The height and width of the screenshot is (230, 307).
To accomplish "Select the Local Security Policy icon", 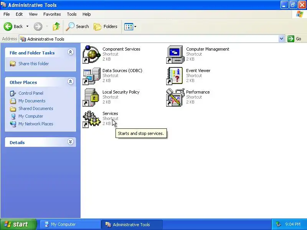I will pyautogui.click(x=91, y=97).
